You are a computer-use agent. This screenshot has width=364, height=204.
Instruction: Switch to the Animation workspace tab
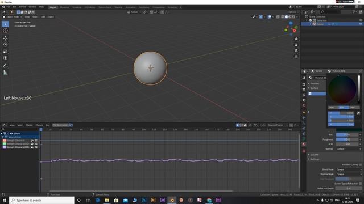click(x=130, y=7)
